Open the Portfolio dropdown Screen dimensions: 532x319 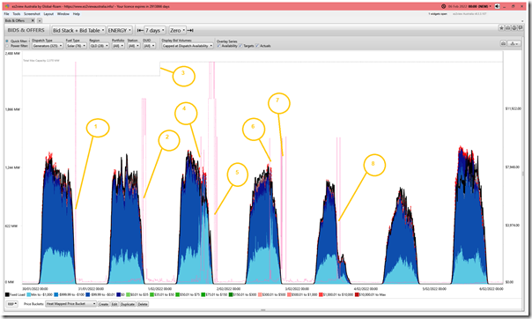(118, 46)
